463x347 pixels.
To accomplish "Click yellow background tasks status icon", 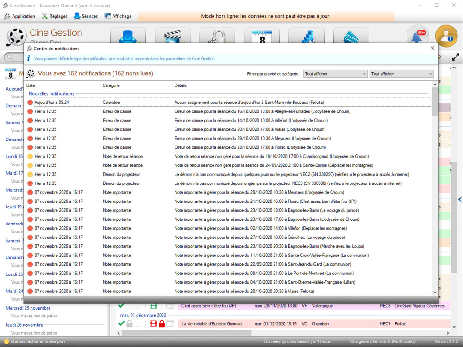I will point(6,342).
